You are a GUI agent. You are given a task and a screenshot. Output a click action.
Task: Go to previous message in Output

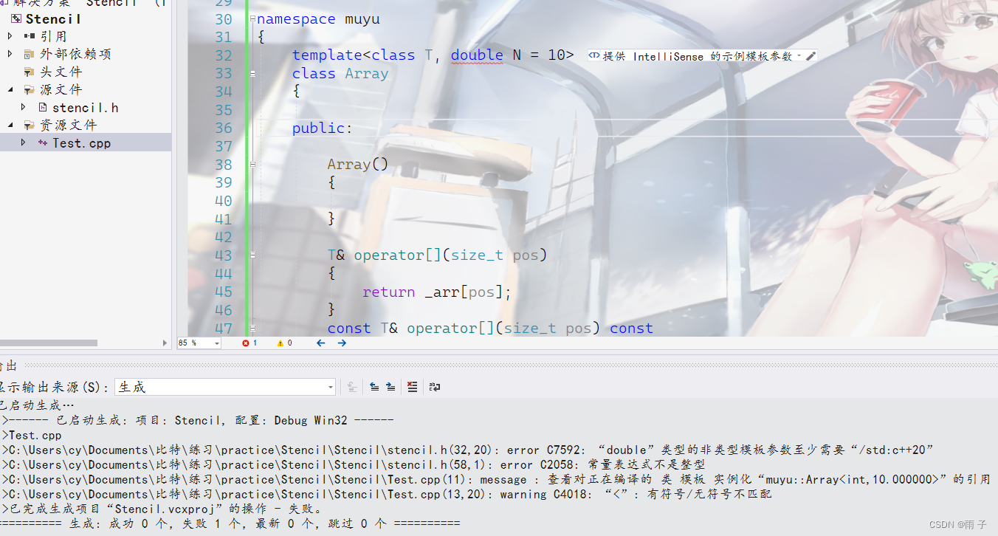pyautogui.click(x=374, y=387)
